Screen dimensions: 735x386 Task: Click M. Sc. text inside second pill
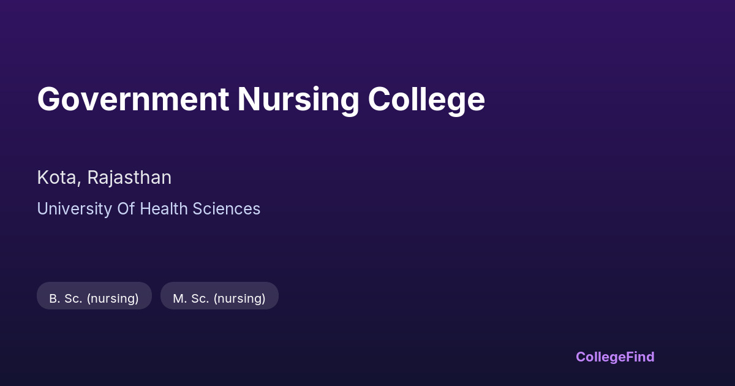coord(190,298)
